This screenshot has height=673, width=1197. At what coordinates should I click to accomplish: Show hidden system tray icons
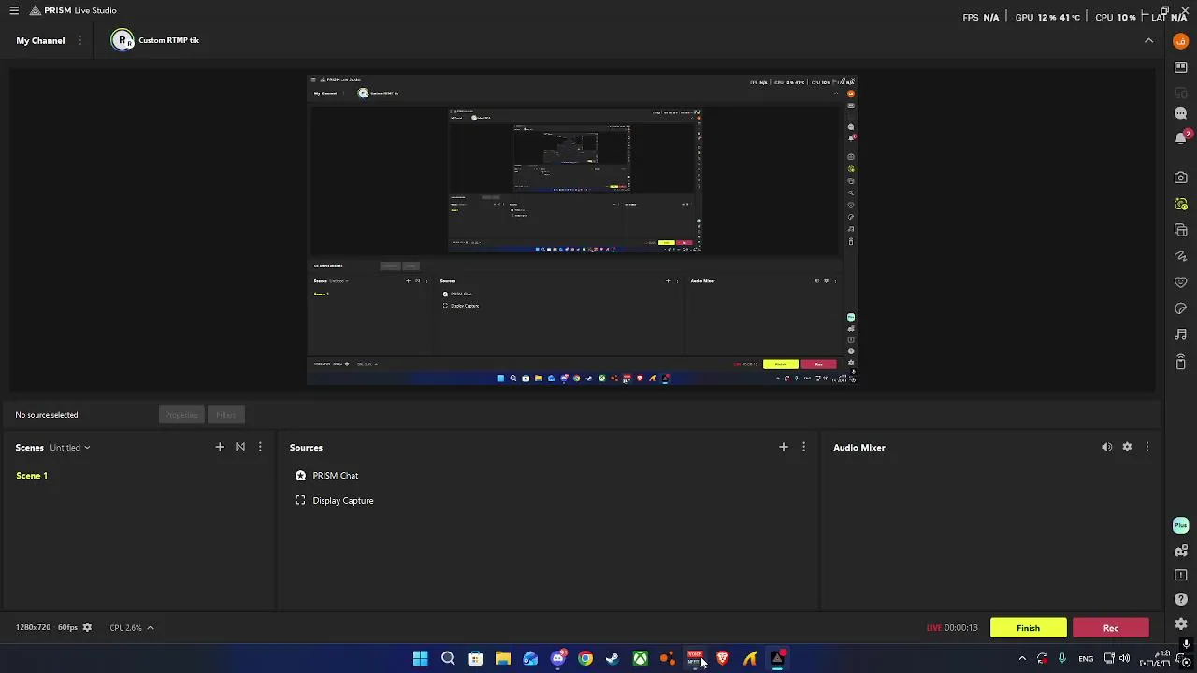click(x=1022, y=659)
